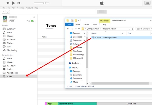
Task: Refresh the Explorer folder view
Action: pyautogui.click(x=132, y=29)
